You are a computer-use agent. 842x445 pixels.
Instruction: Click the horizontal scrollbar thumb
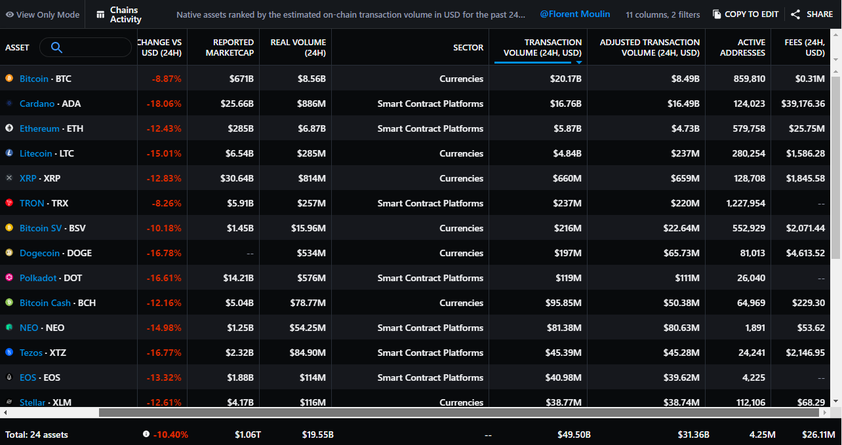click(x=459, y=413)
